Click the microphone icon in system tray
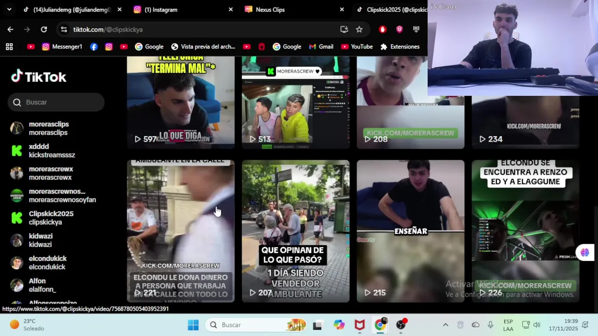Image resolution: width=598 pixels, height=336 pixels. 490,325
